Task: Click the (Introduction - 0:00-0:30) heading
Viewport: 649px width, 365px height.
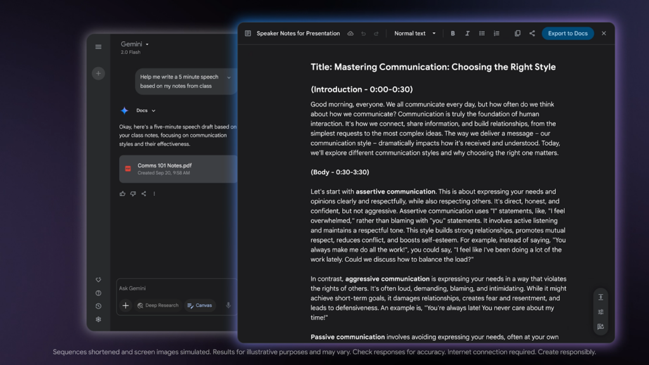Action: click(362, 89)
